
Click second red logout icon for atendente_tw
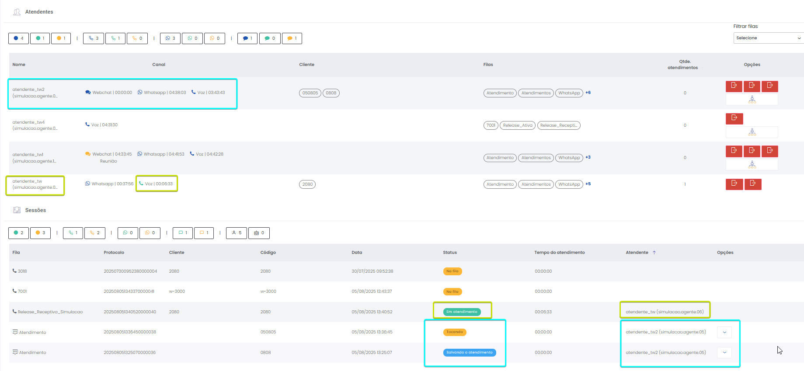click(x=752, y=184)
